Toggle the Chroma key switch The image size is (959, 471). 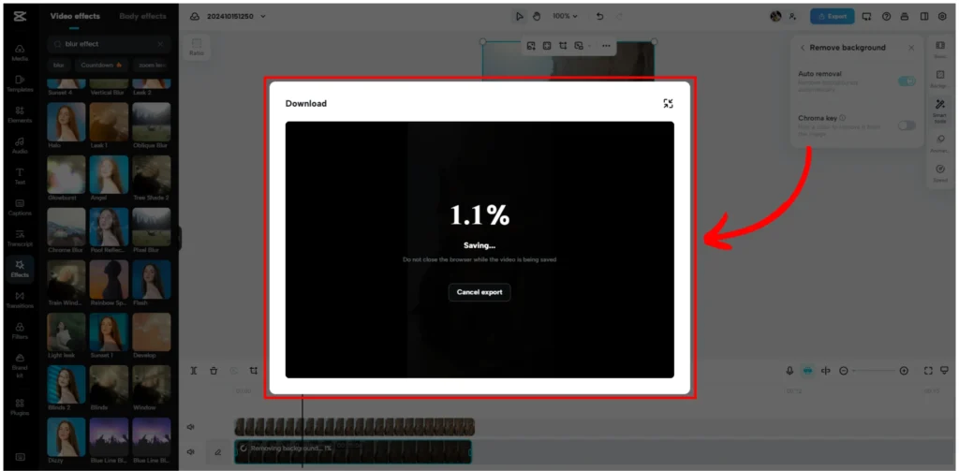(907, 125)
